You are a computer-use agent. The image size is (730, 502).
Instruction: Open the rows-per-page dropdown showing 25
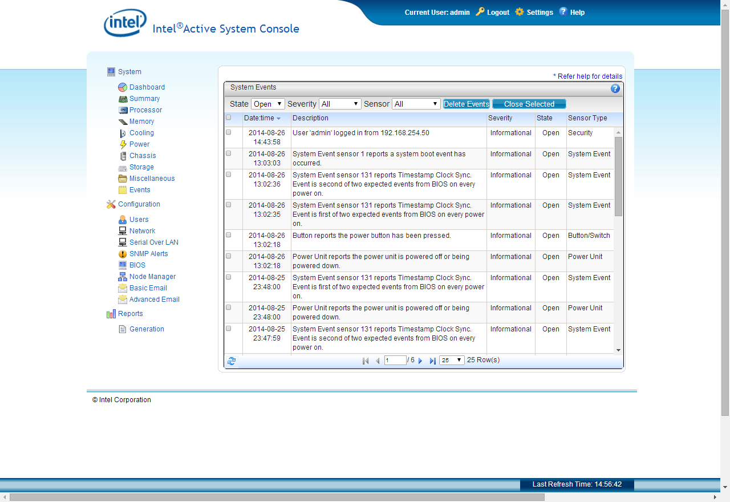click(452, 361)
